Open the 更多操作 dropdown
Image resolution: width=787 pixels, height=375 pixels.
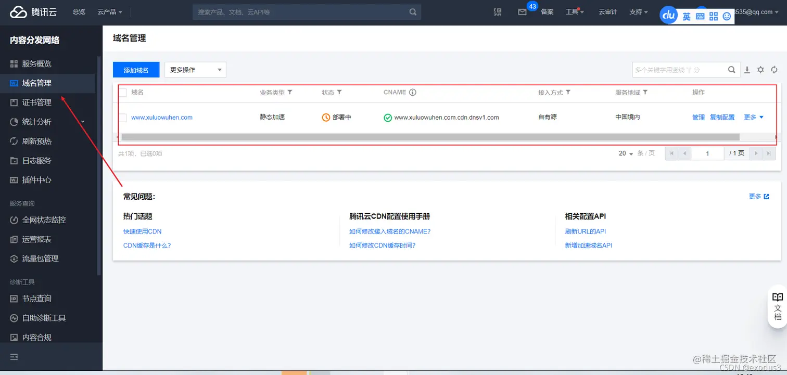[195, 70]
